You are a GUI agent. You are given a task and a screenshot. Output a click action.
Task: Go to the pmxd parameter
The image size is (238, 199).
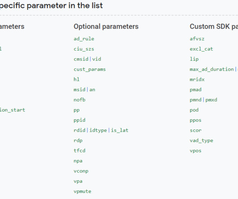(211, 100)
